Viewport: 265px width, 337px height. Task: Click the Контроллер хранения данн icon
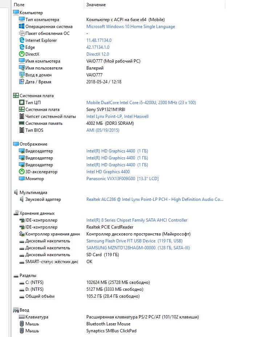coord(22,234)
